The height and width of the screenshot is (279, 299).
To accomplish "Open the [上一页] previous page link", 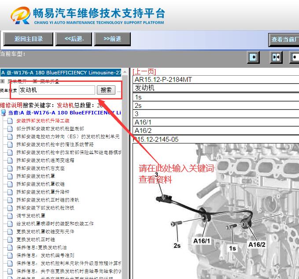I will [x=144, y=72].
